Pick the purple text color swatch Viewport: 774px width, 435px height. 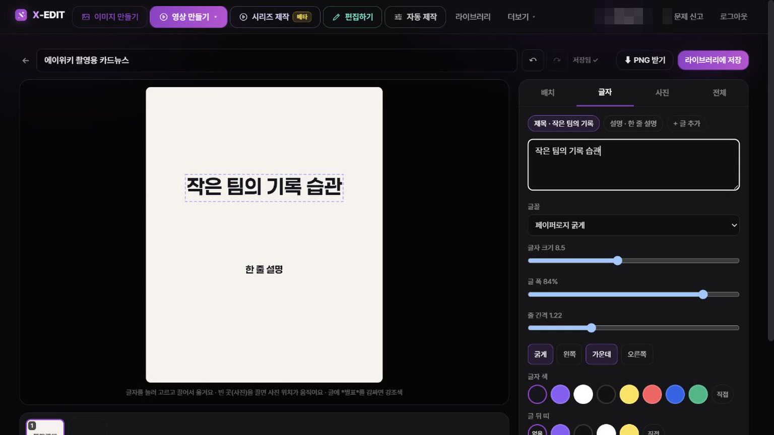click(x=560, y=394)
